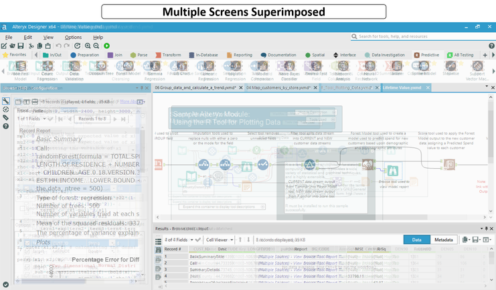Screen dimensions: 496x290
Task: Move field up with Results up arrow
Action: [240, 240]
